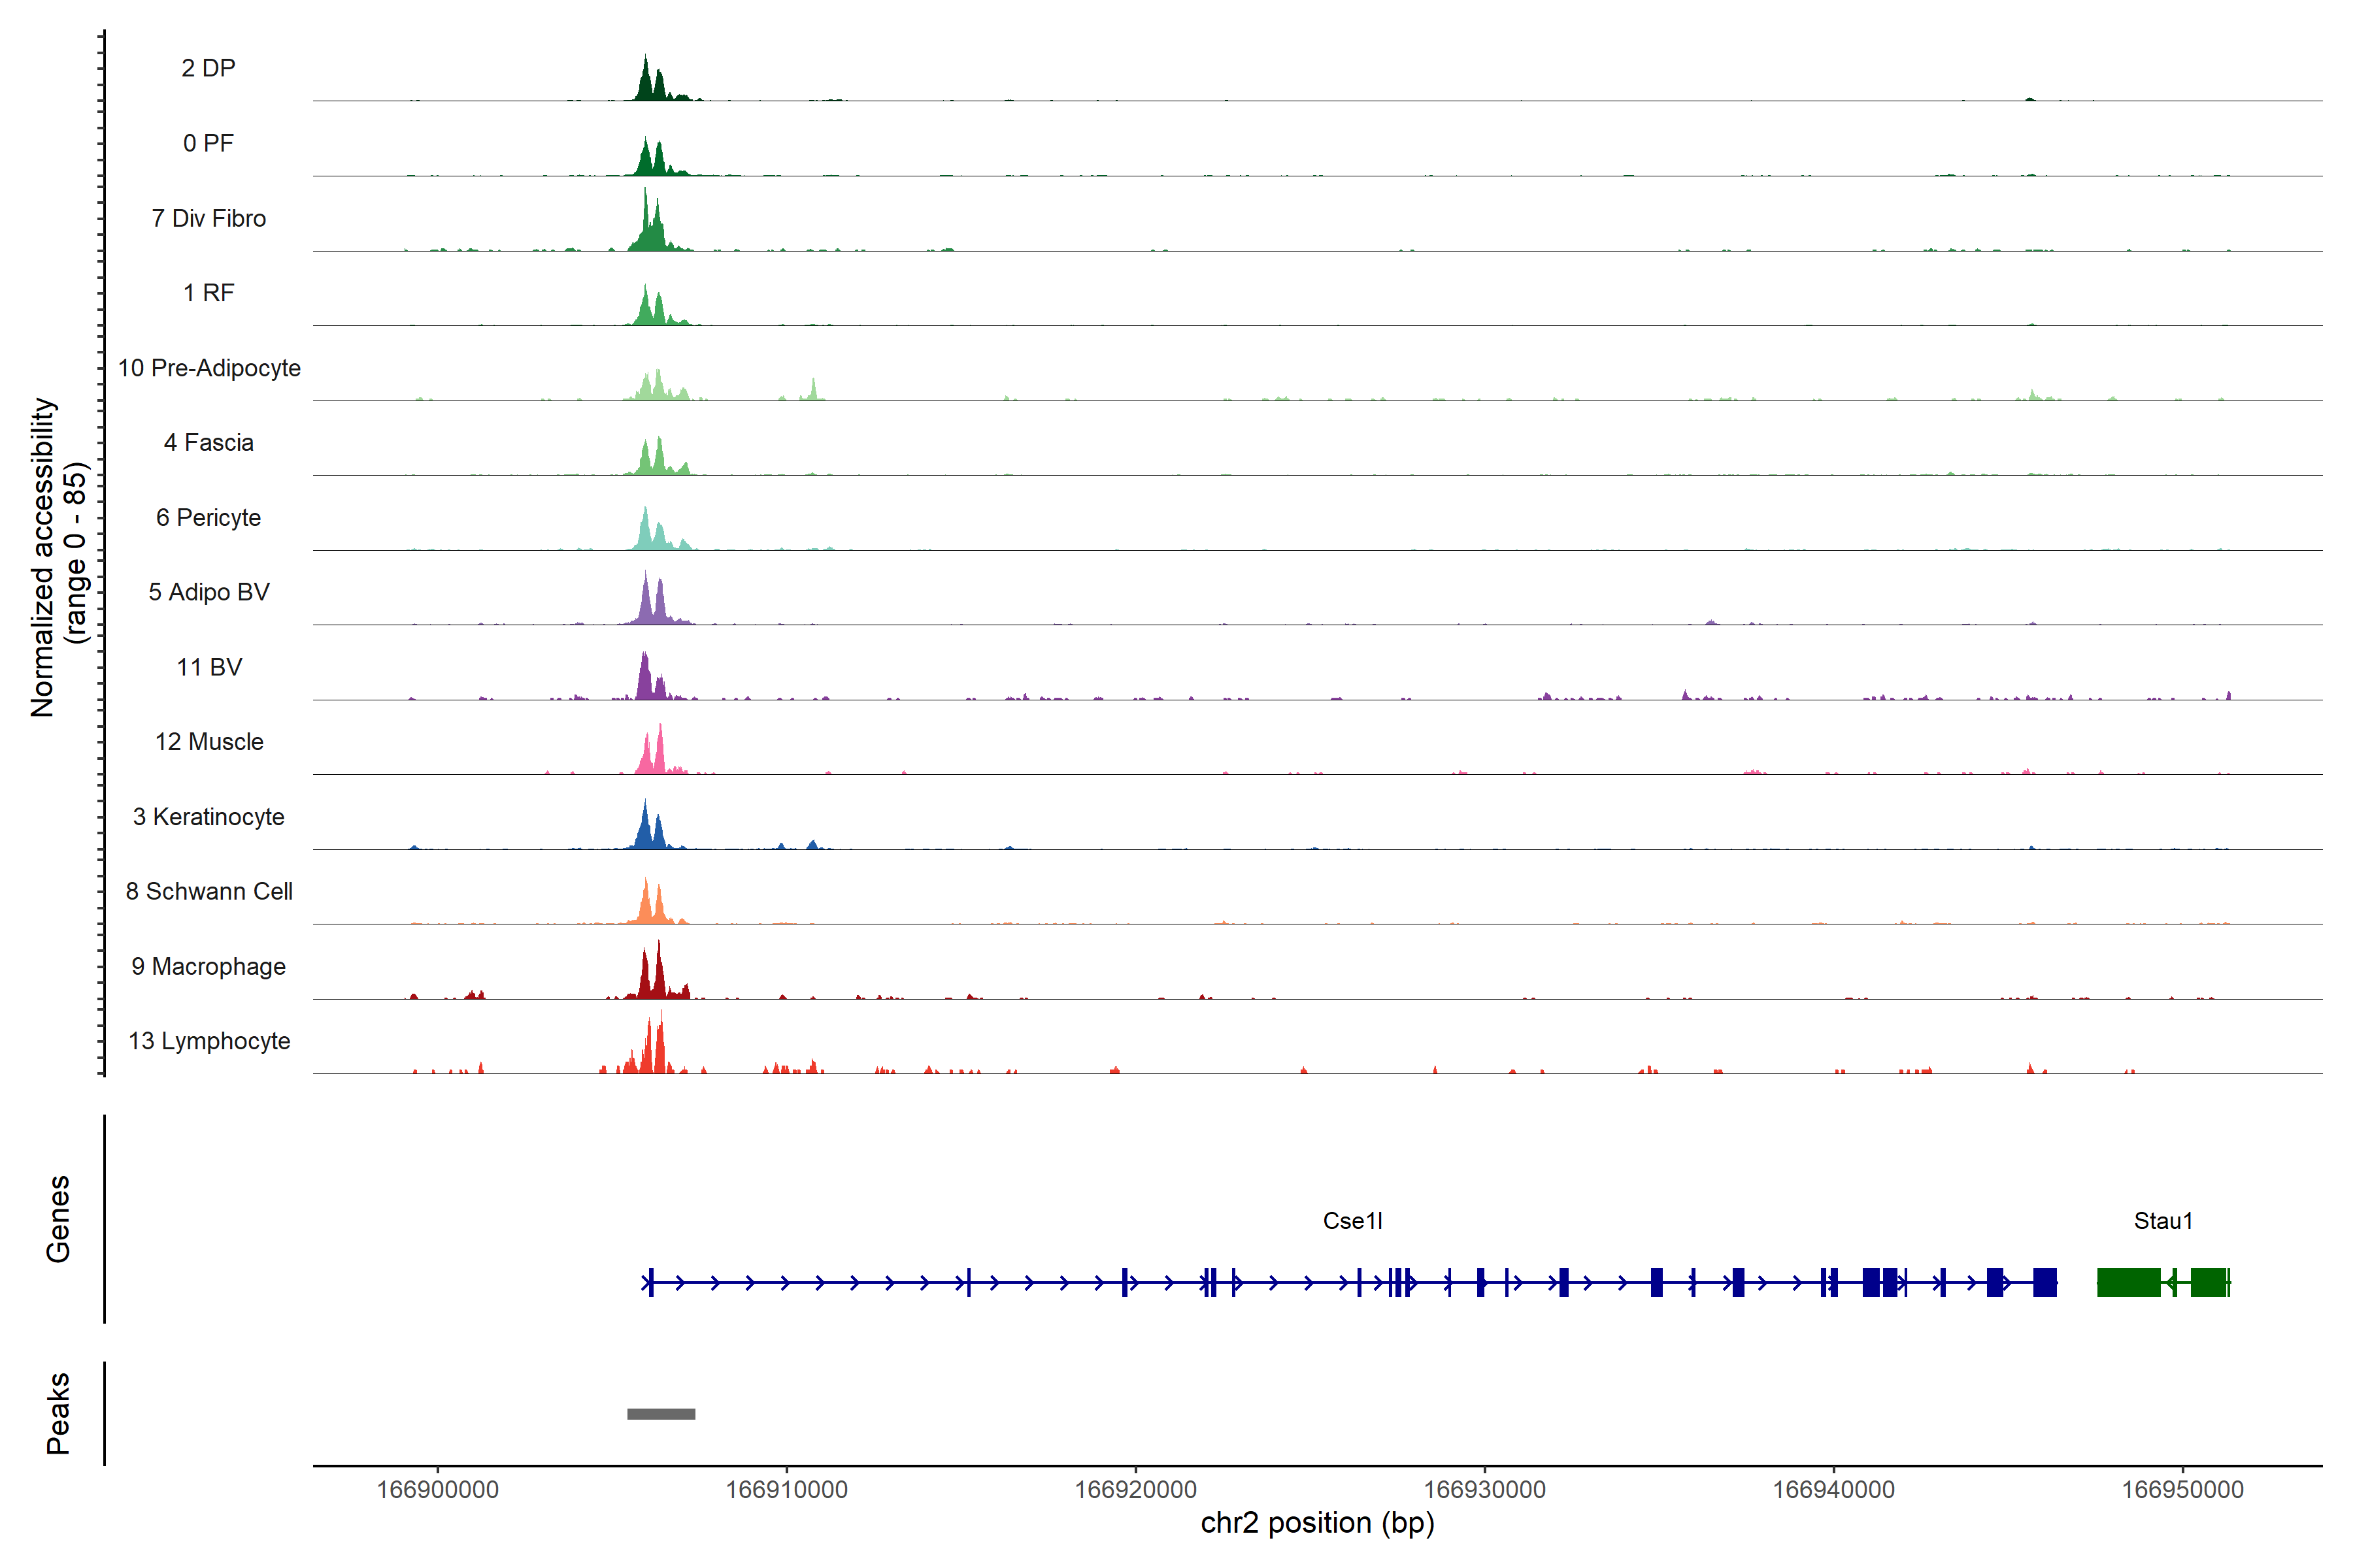Viewport: 2353px width, 1568px height.
Task: Click the Normalized accessibility y-axis title
Action: click(x=43, y=557)
